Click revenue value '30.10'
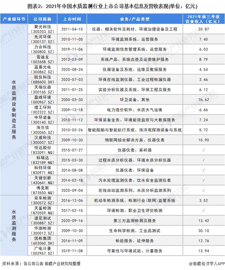 point(203,231)
